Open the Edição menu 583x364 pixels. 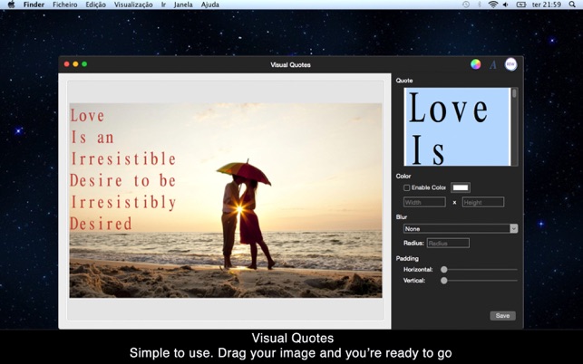pos(95,5)
